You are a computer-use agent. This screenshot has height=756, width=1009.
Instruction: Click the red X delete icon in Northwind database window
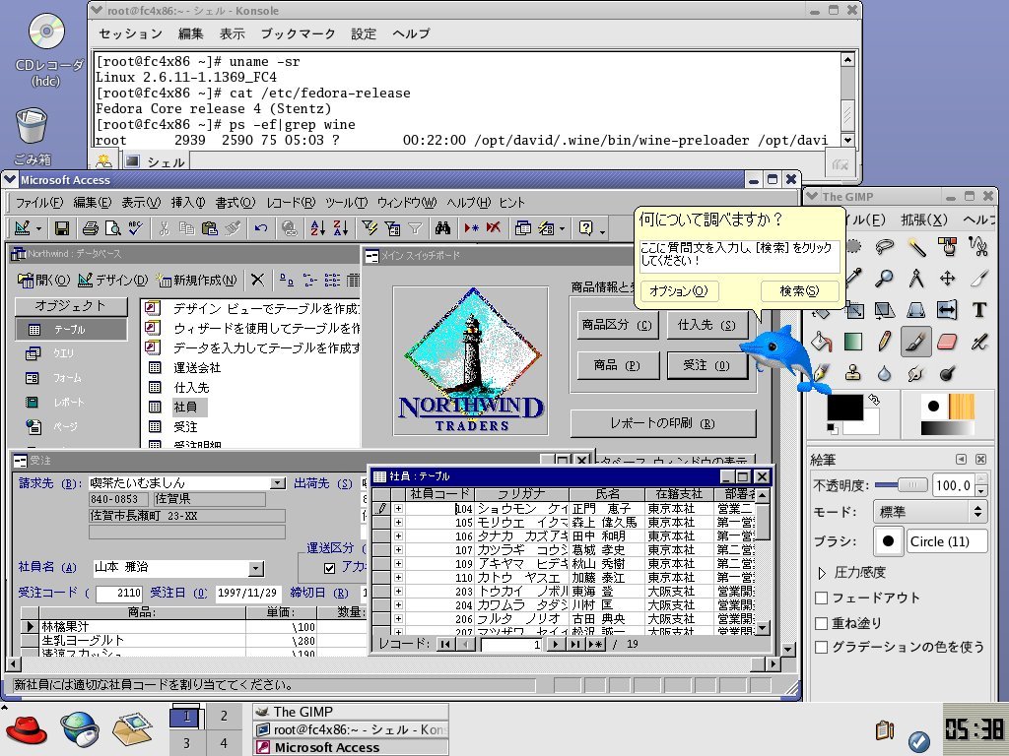click(257, 280)
